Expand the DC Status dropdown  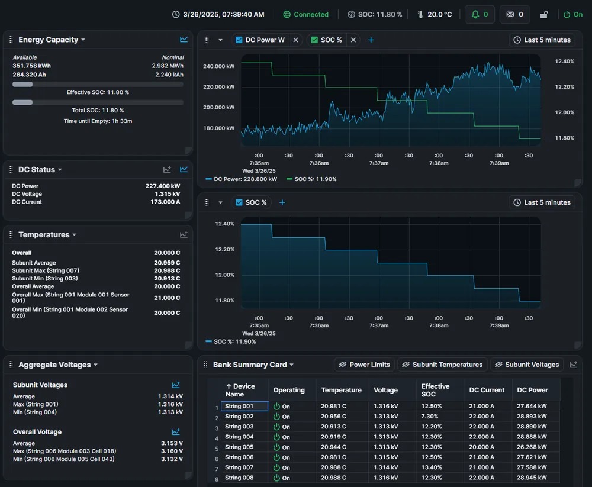[60, 169]
